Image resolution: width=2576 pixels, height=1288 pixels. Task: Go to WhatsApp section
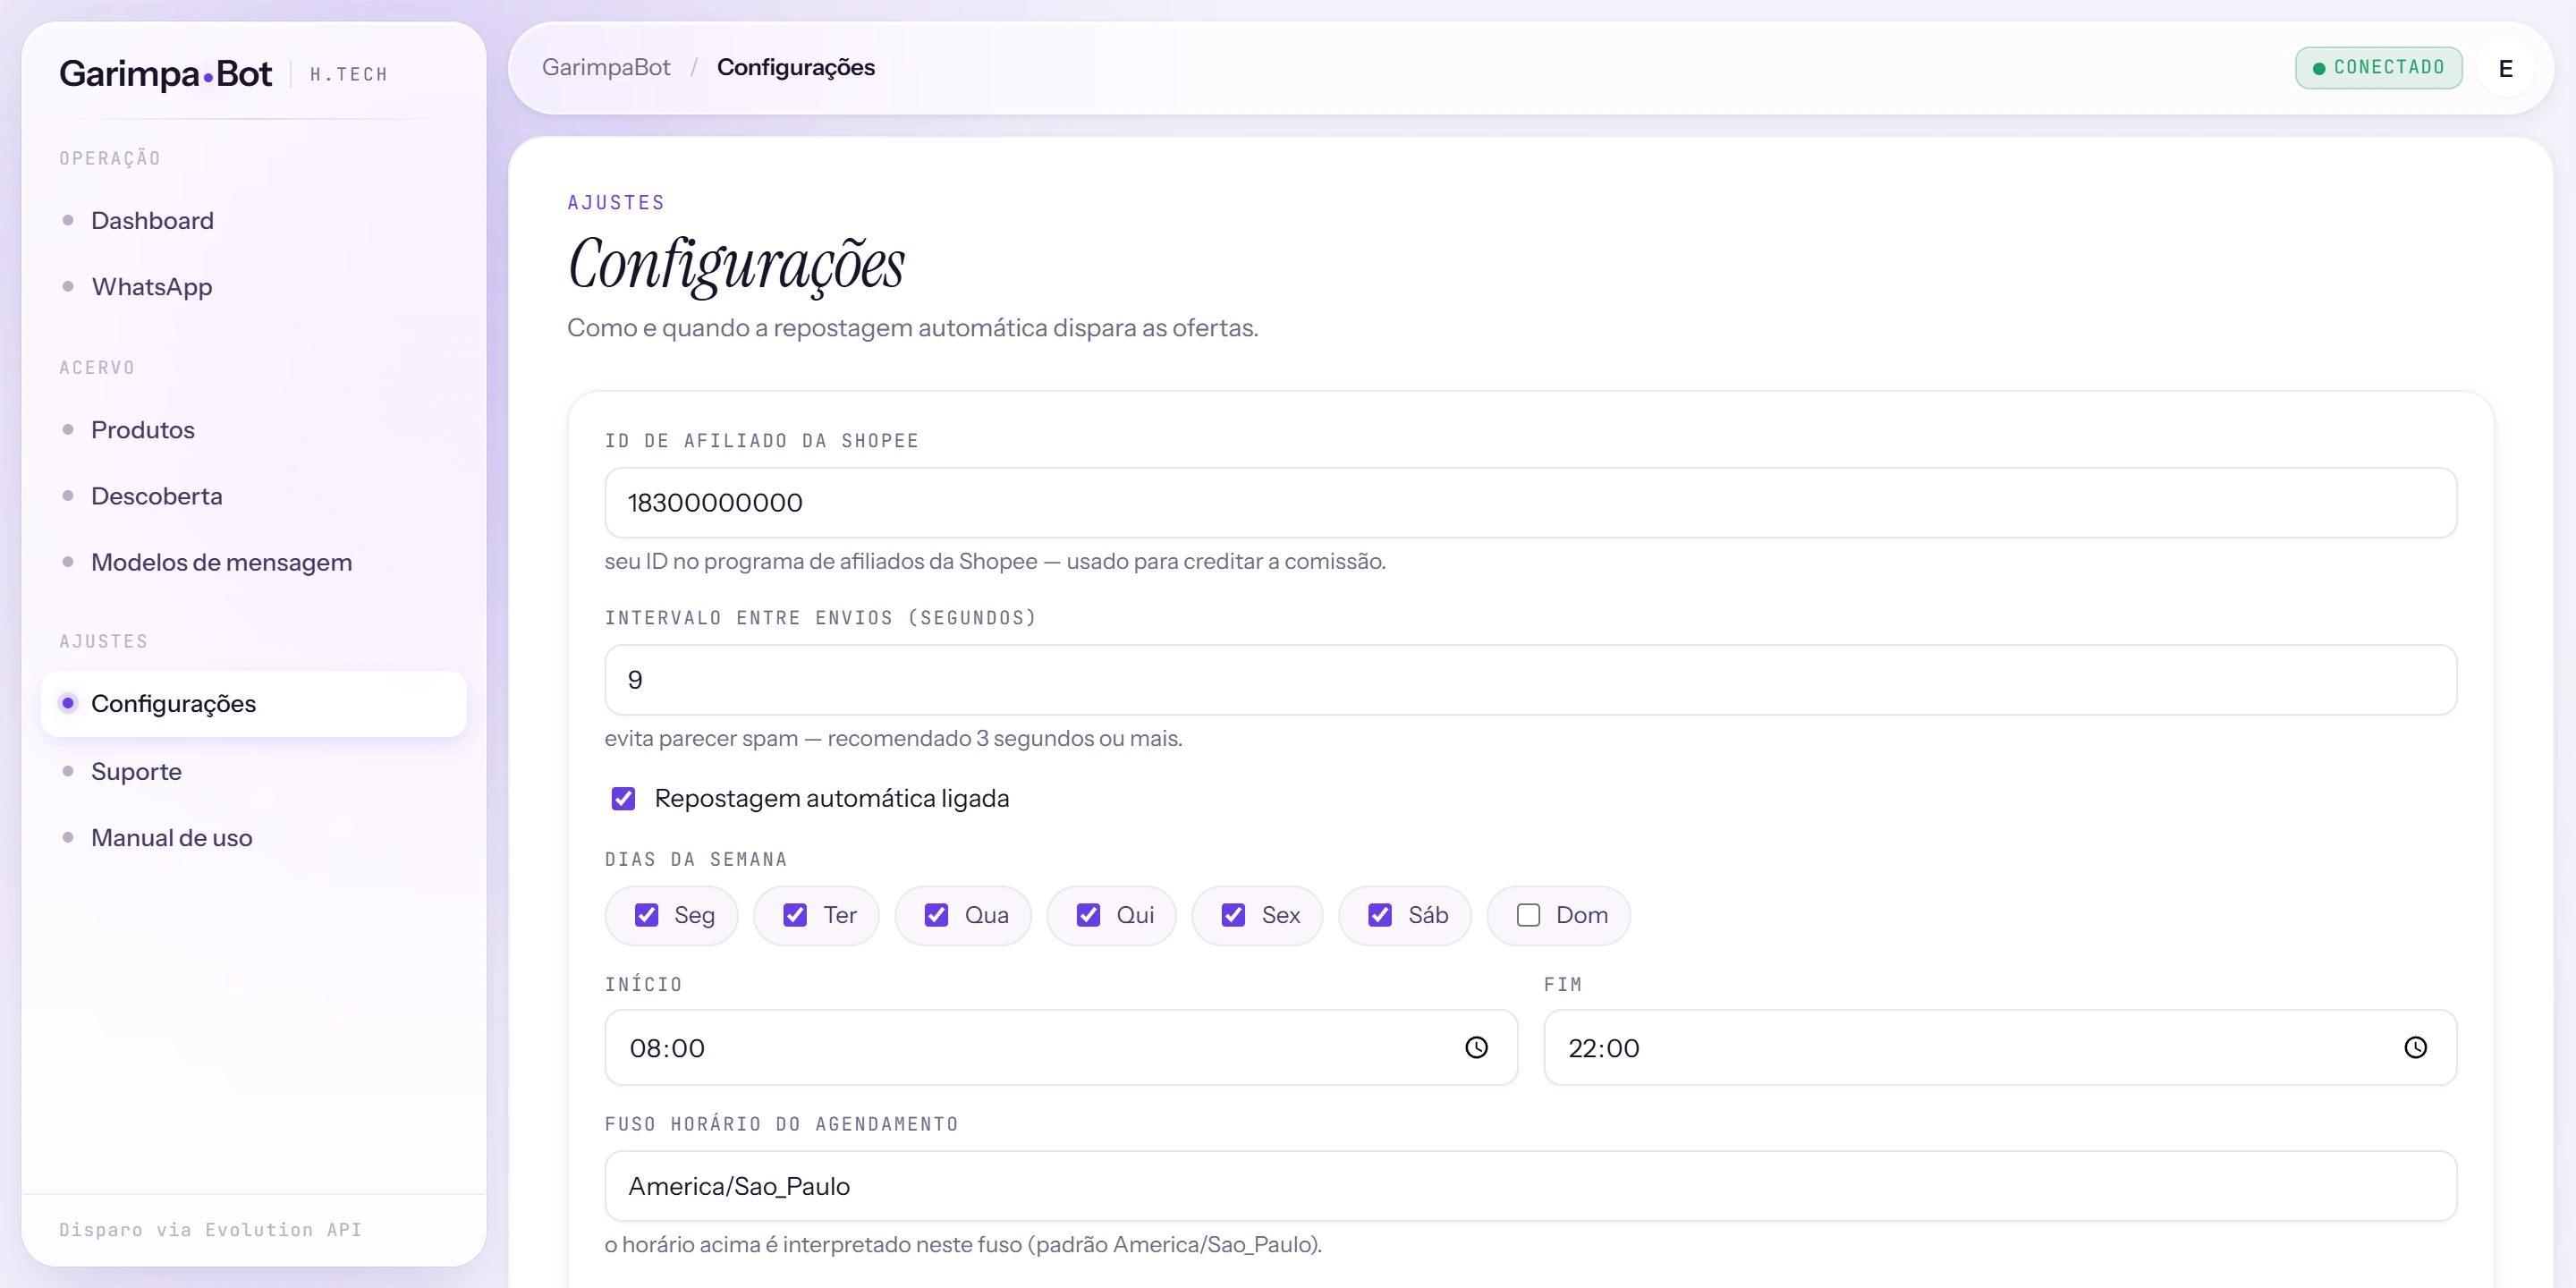pos(253,287)
